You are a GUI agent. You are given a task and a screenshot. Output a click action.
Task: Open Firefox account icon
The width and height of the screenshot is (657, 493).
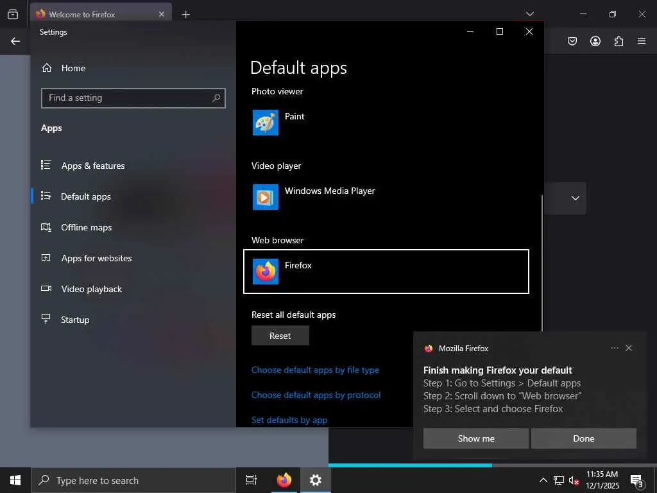(595, 41)
